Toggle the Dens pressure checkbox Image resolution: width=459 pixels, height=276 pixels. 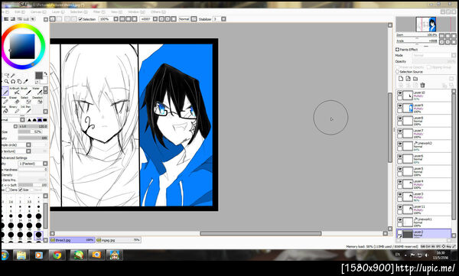pyautogui.click(x=8, y=190)
